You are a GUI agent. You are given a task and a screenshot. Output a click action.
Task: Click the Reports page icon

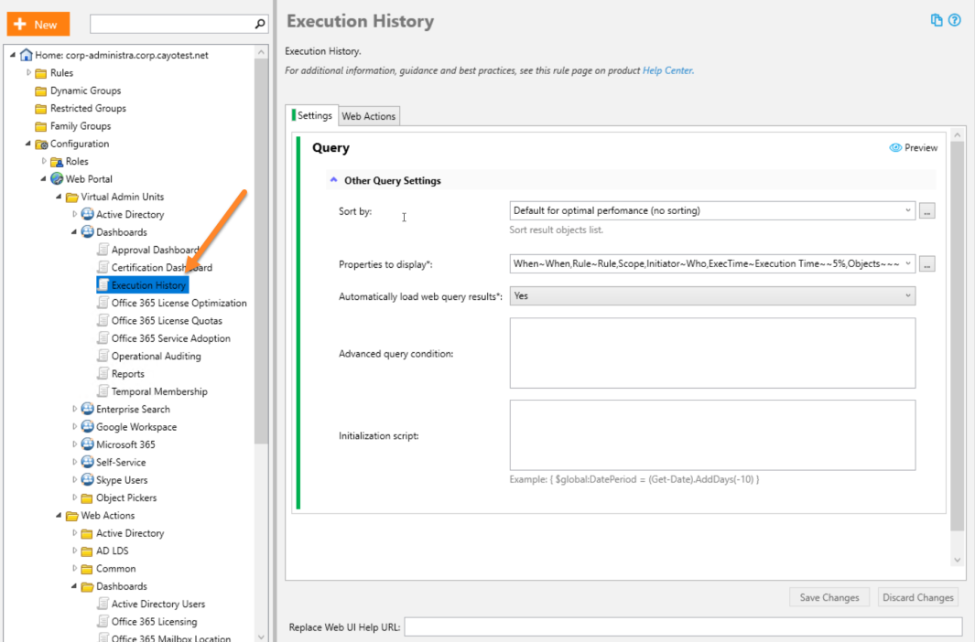pyautogui.click(x=103, y=374)
